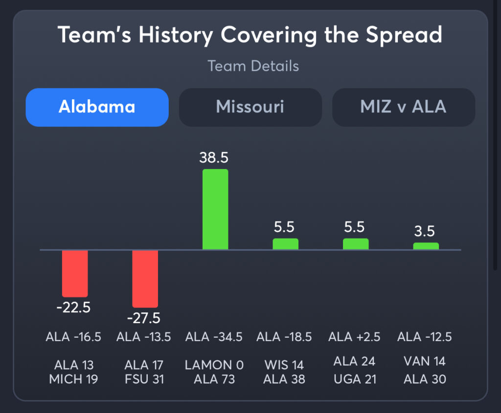
Task: Select the ALA -34.5 spread label
Action: point(214,337)
